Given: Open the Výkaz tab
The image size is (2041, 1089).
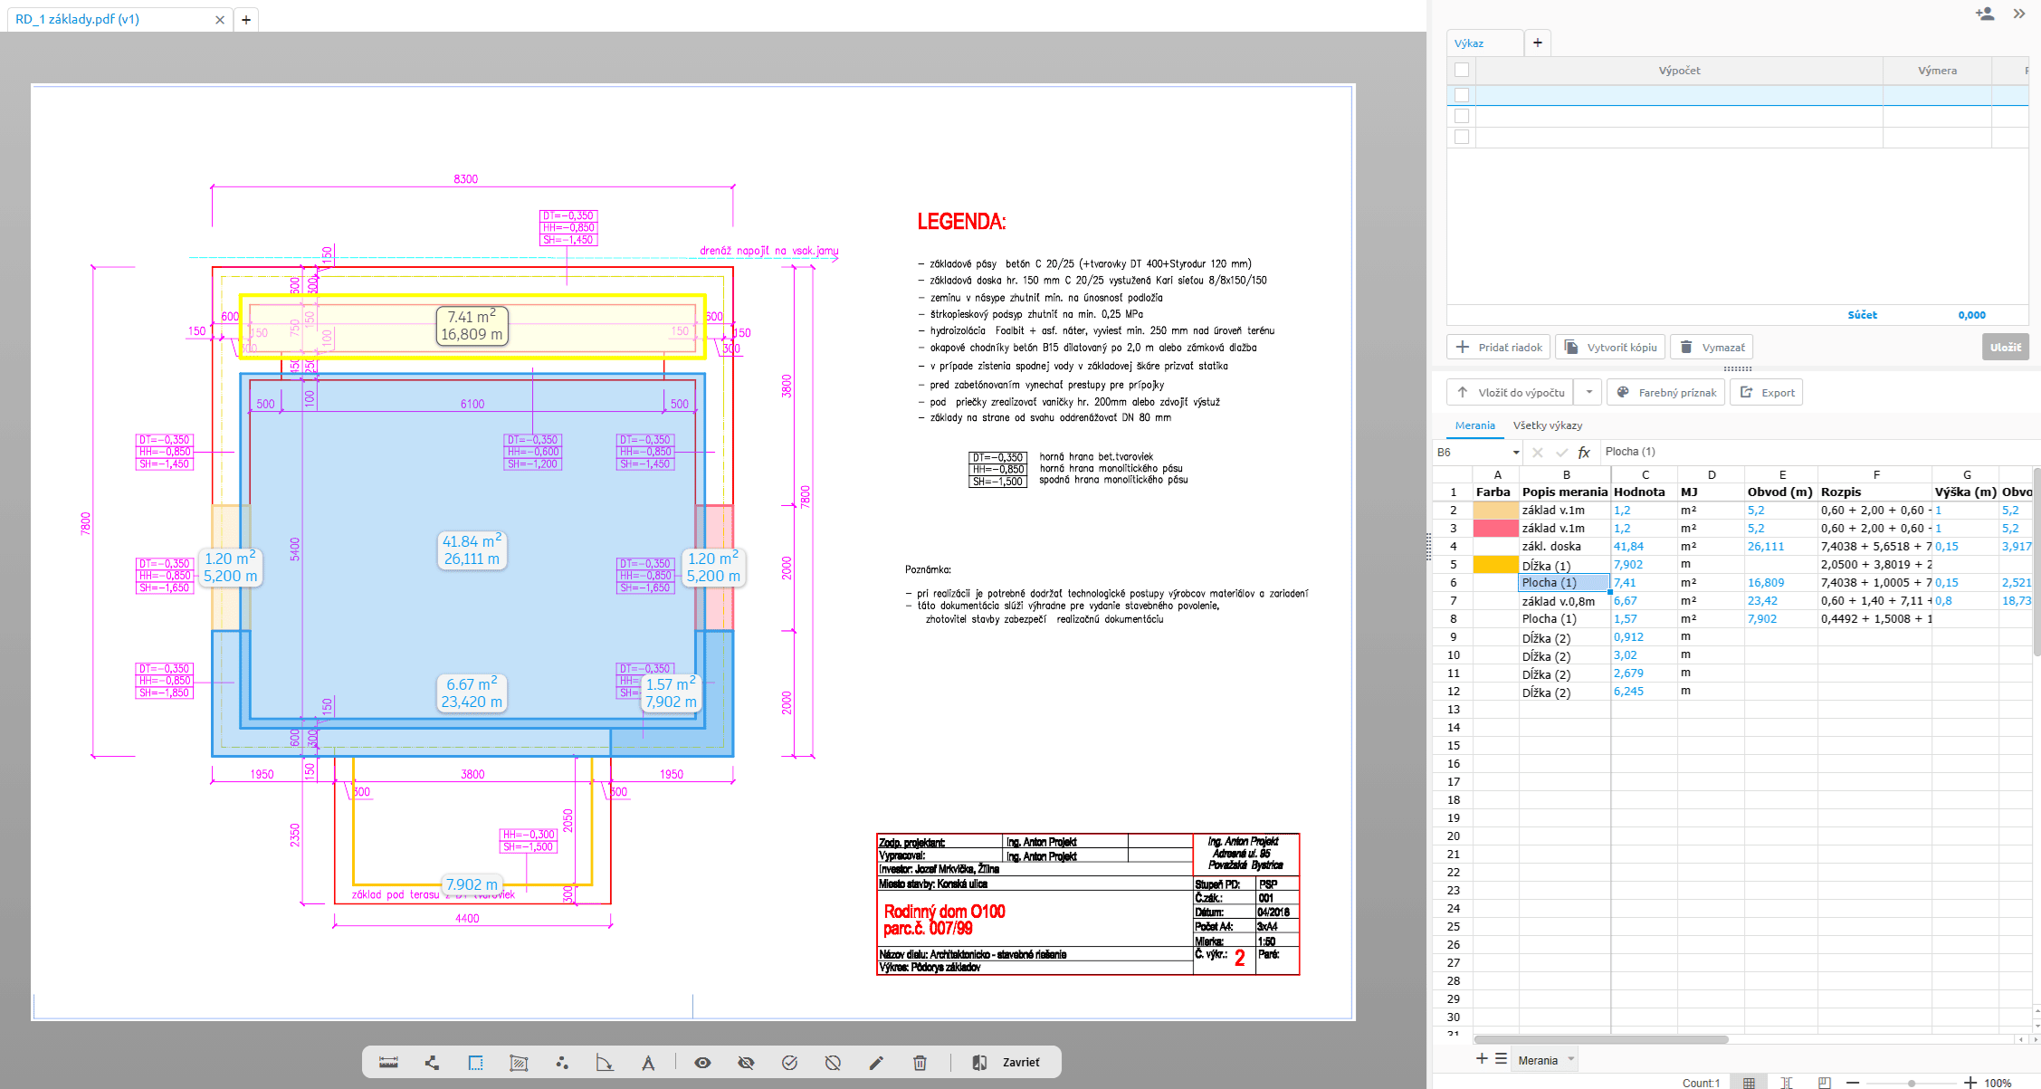Looking at the screenshot, I should coord(1469,43).
